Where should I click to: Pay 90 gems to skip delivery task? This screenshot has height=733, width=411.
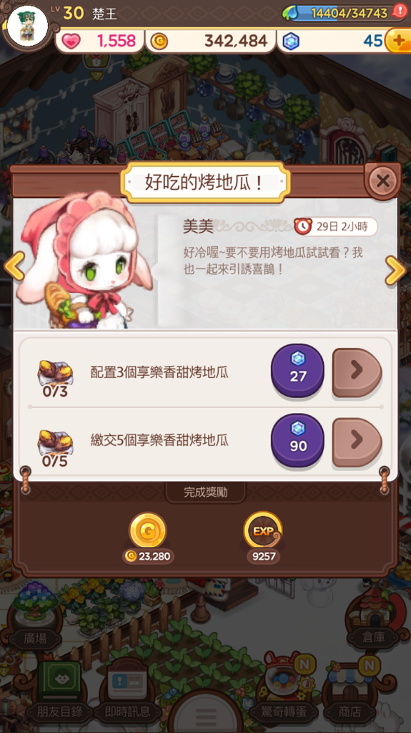coord(297,440)
